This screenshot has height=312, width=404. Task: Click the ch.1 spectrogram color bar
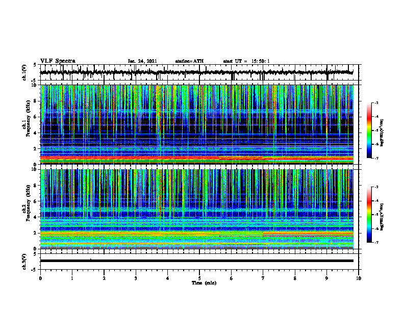click(x=369, y=131)
